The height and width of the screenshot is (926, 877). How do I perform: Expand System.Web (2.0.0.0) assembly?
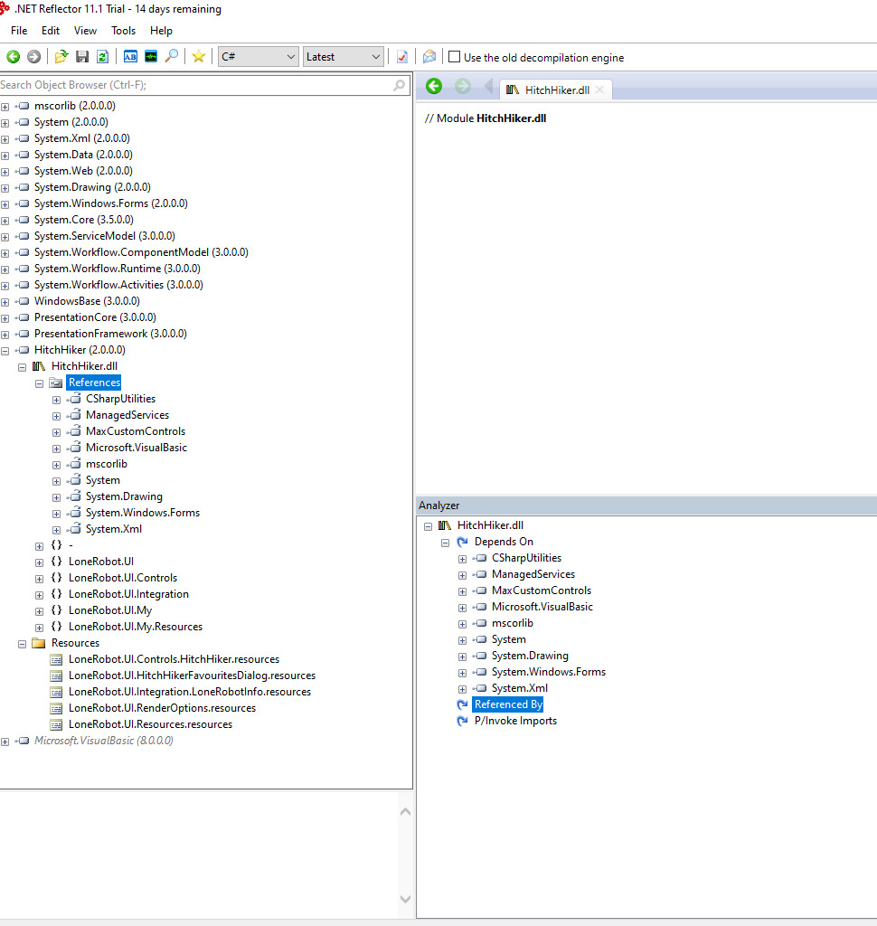tap(5, 172)
